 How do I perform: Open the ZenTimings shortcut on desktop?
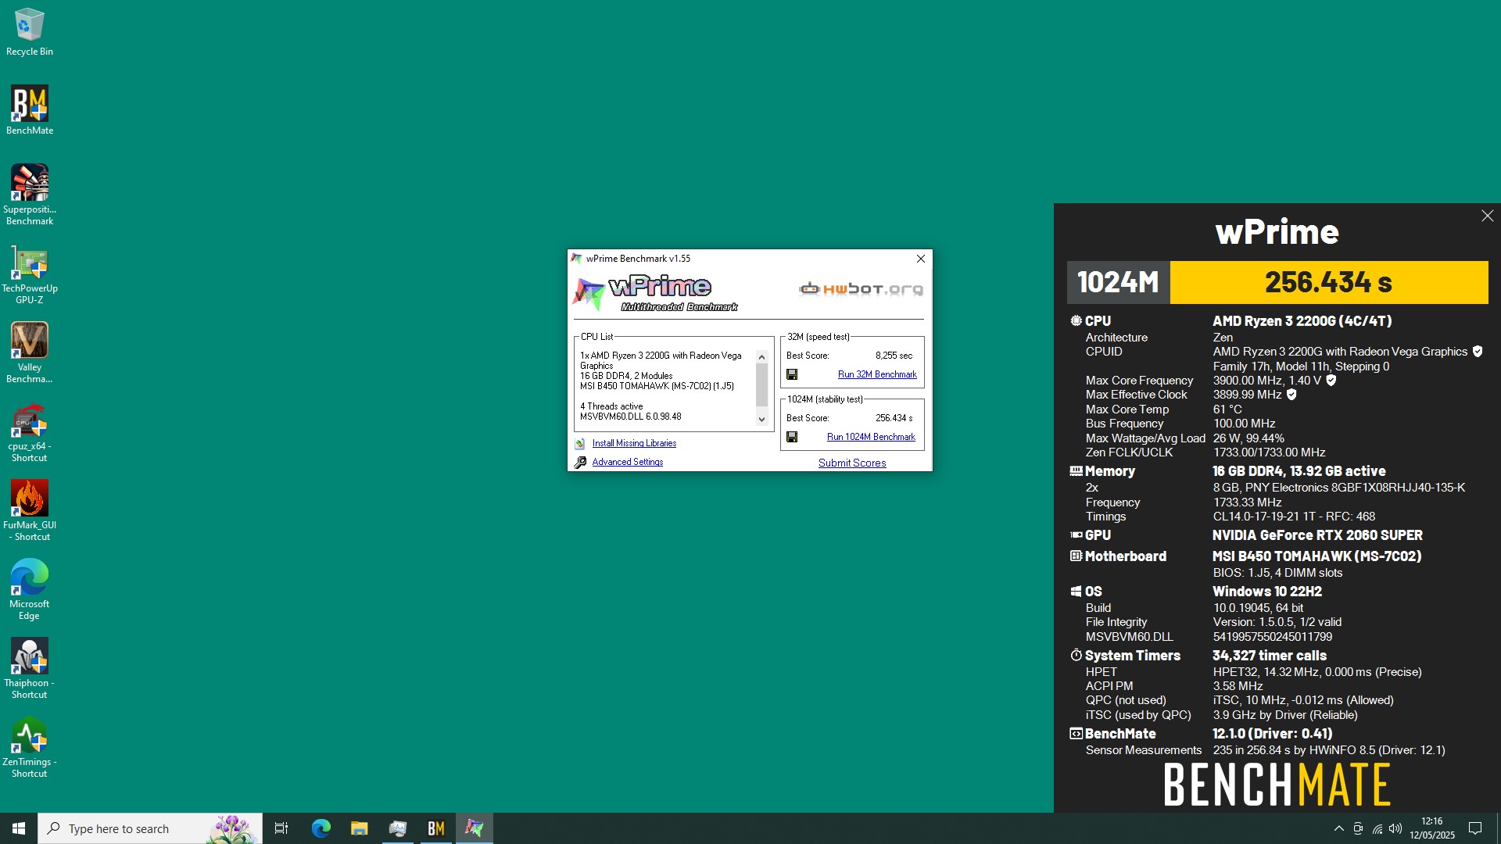pyautogui.click(x=30, y=748)
